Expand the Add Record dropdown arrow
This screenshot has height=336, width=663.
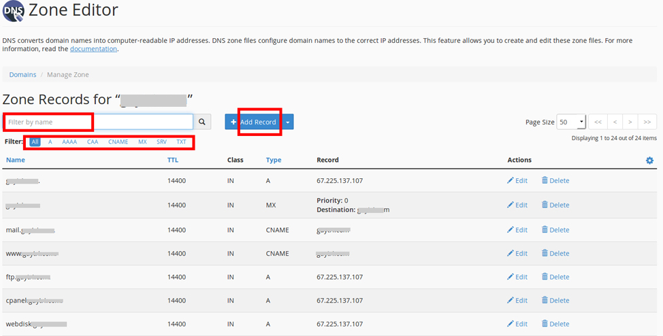click(x=288, y=122)
